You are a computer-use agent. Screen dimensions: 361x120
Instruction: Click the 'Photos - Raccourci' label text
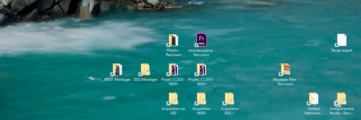coord(174,52)
